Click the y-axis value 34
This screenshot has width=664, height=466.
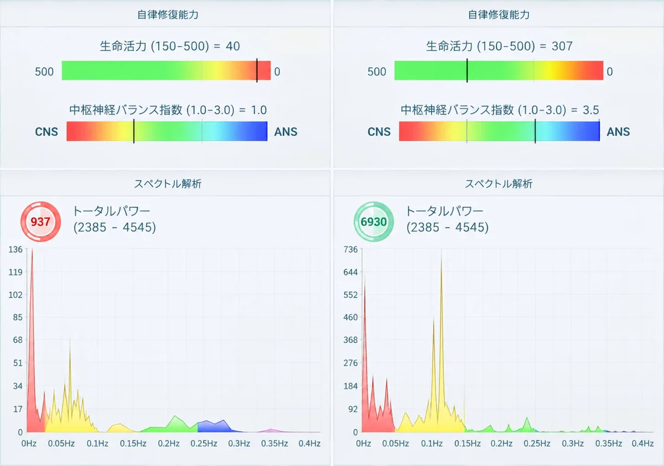click(18, 386)
